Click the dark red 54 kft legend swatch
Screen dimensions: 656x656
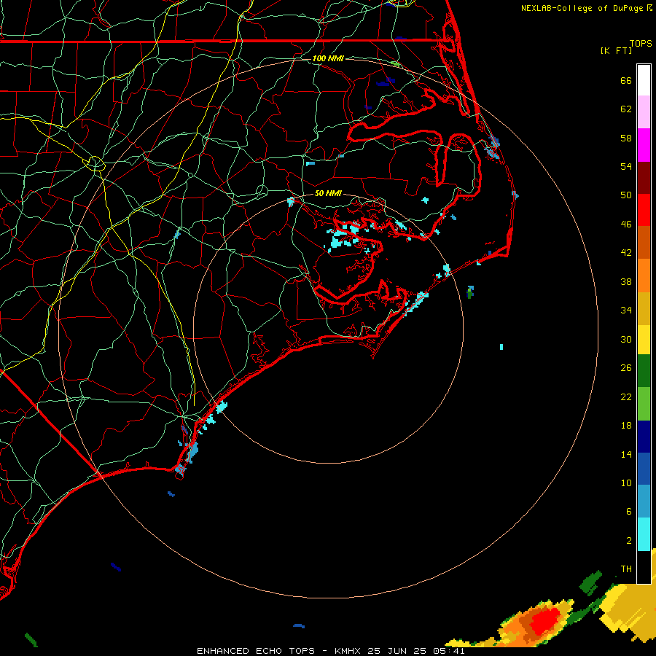[644, 178]
